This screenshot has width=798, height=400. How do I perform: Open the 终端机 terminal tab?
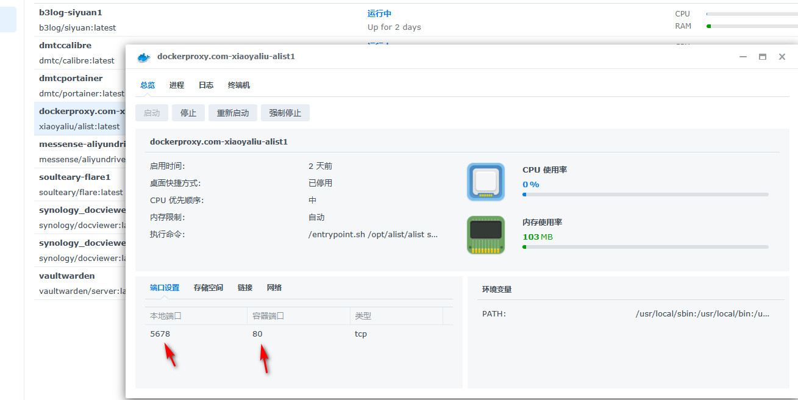tap(239, 85)
